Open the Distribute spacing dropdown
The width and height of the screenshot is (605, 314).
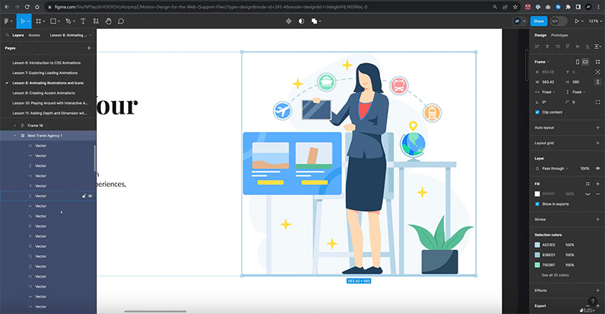(598, 46)
